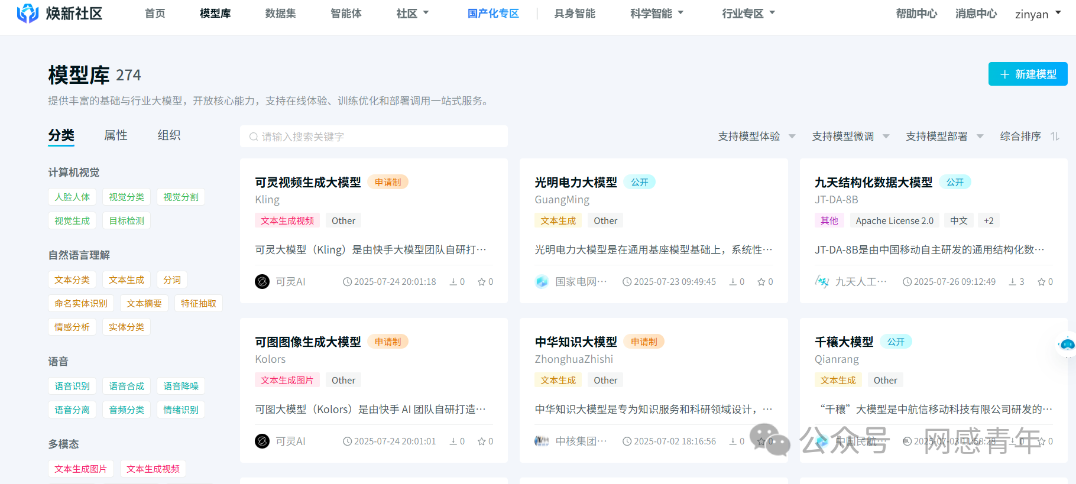This screenshot has width=1076, height=484.
Task: Click the star icon on 九天结构化数据大模型 card
Action: click(x=1042, y=282)
